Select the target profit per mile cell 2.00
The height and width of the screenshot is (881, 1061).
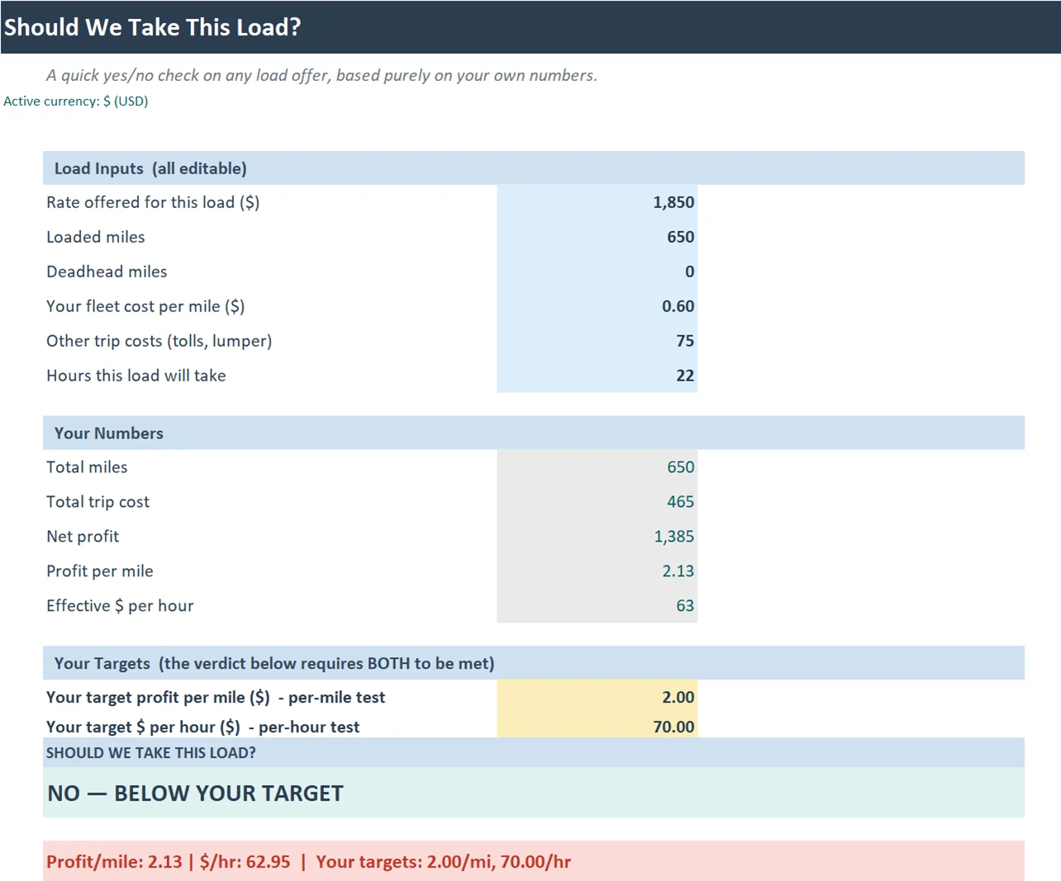[597, 697]
